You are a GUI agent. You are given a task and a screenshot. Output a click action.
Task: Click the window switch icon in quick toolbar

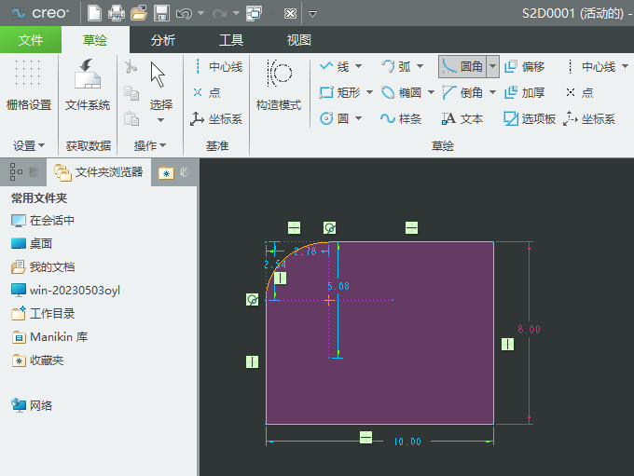(x=255, y=13)
